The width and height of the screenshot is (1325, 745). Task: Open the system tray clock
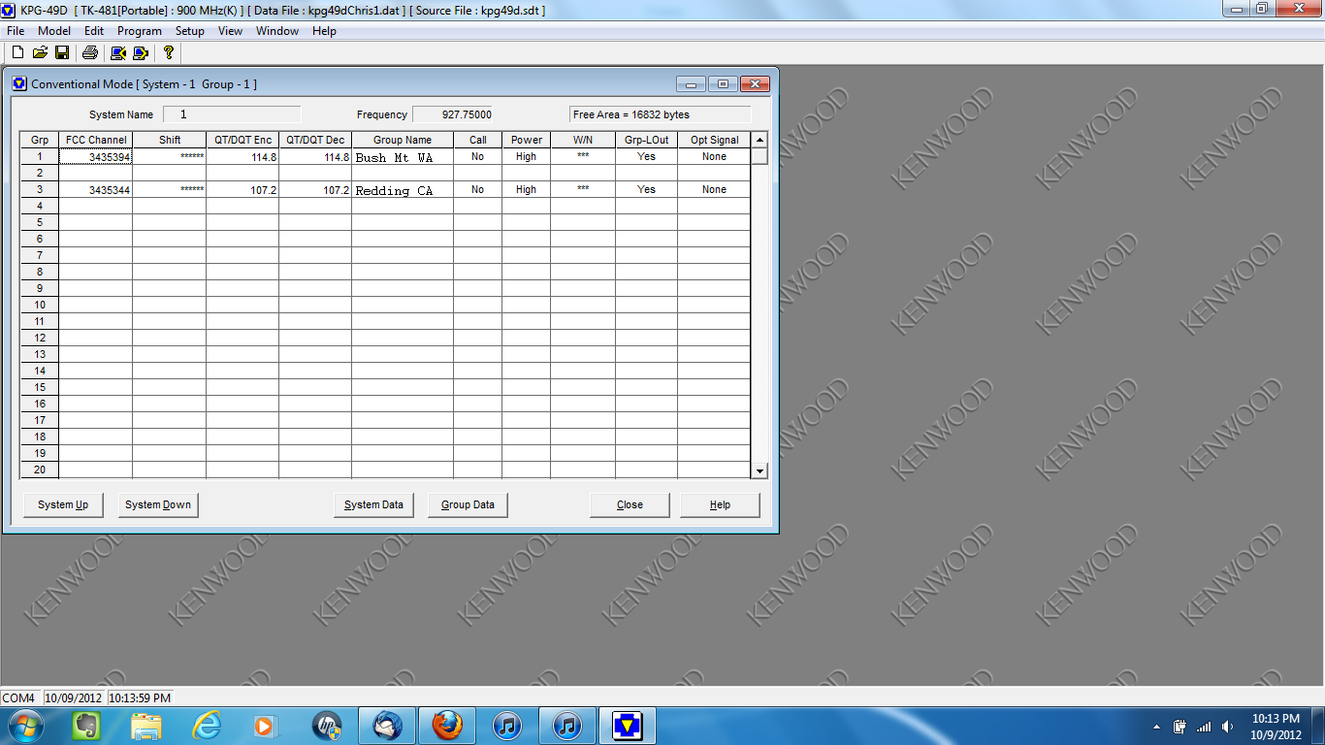coord(1276,727)
